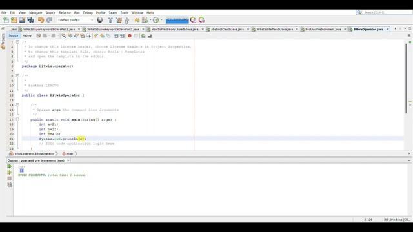Open the browser globe icon in the toolbar
The width and height of the screenshot is (413, 232).
(100, 20)
